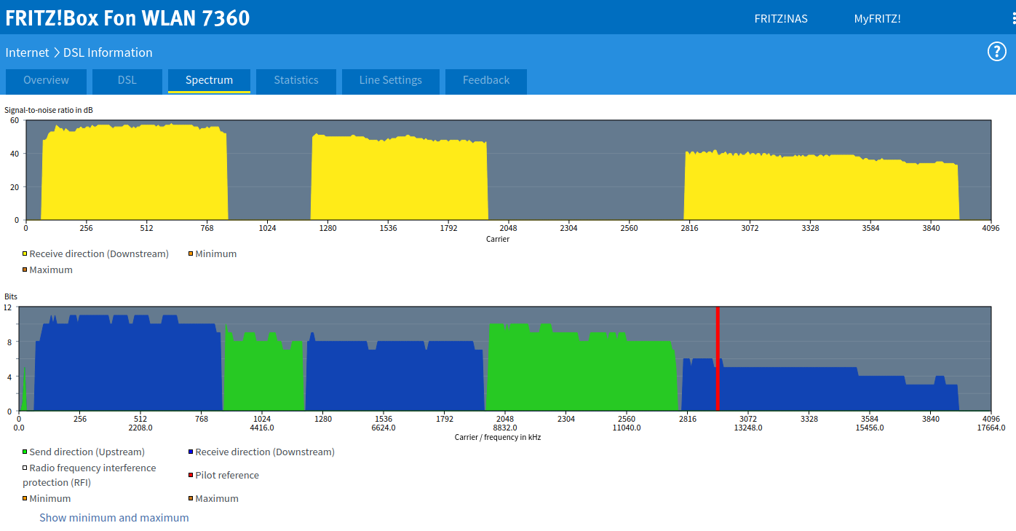Open the three-dot menu in header

pos(1013,18)
